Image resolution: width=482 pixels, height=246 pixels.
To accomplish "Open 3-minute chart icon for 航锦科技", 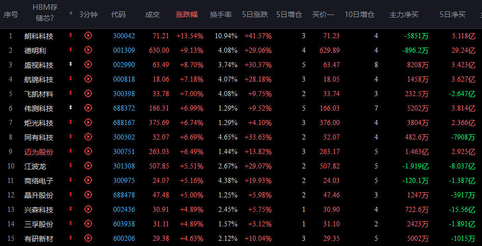I will pos(88,79).
